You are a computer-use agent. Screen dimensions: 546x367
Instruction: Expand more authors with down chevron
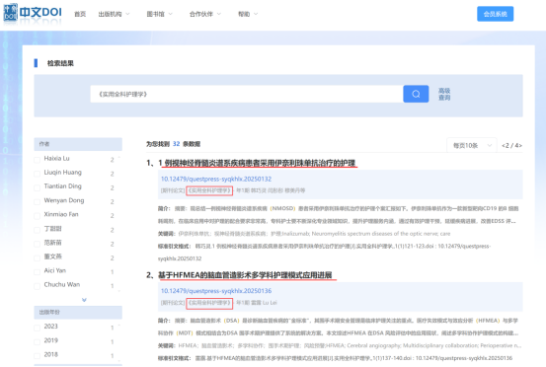click(x=84, y=300)
